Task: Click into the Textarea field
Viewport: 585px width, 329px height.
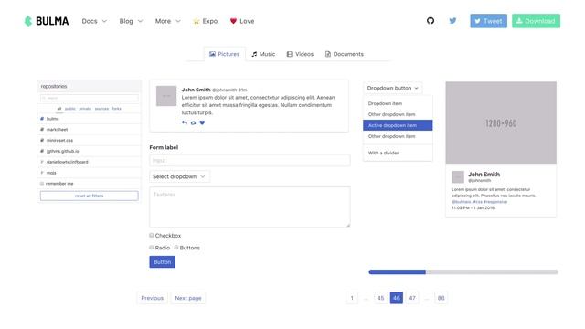Action: pos(250,207)
